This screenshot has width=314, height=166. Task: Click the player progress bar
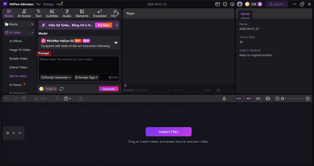click(x=179, y=86)
